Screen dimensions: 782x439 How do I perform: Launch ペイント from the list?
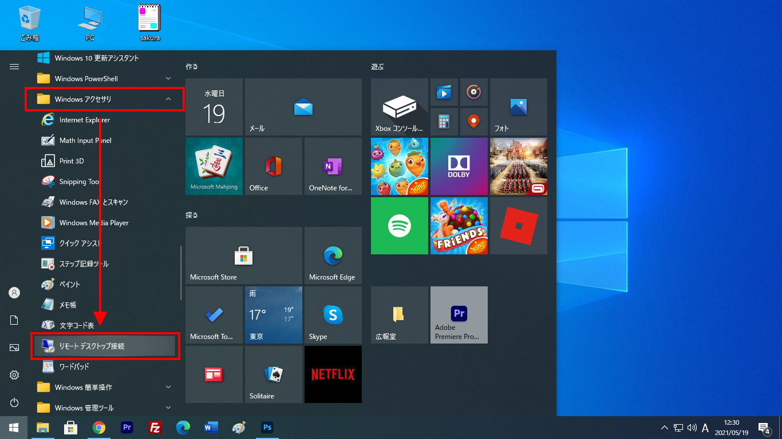click(x=106, y=285)
